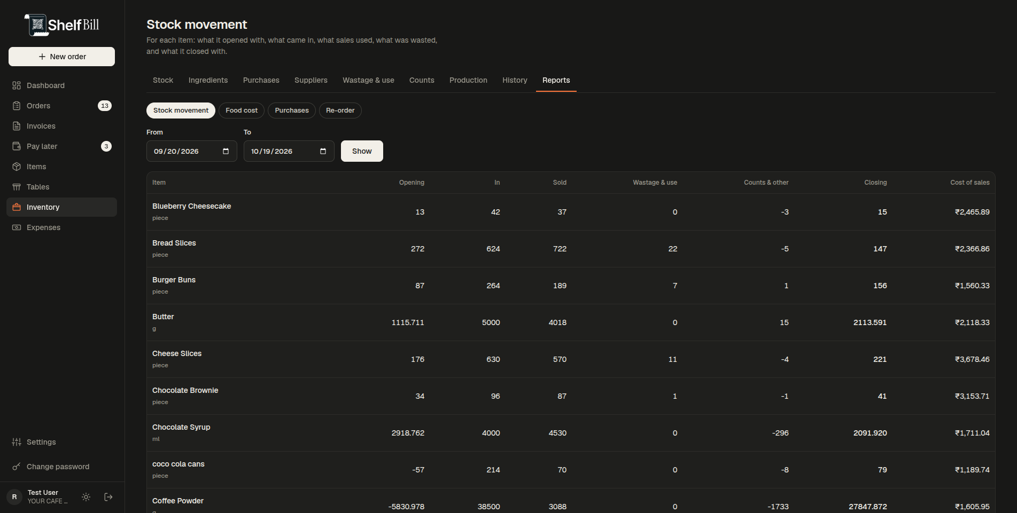The height and width of the screenshot is (513, 1017).
Task: Switch to the Counts tab
Action: click(422, 80)
